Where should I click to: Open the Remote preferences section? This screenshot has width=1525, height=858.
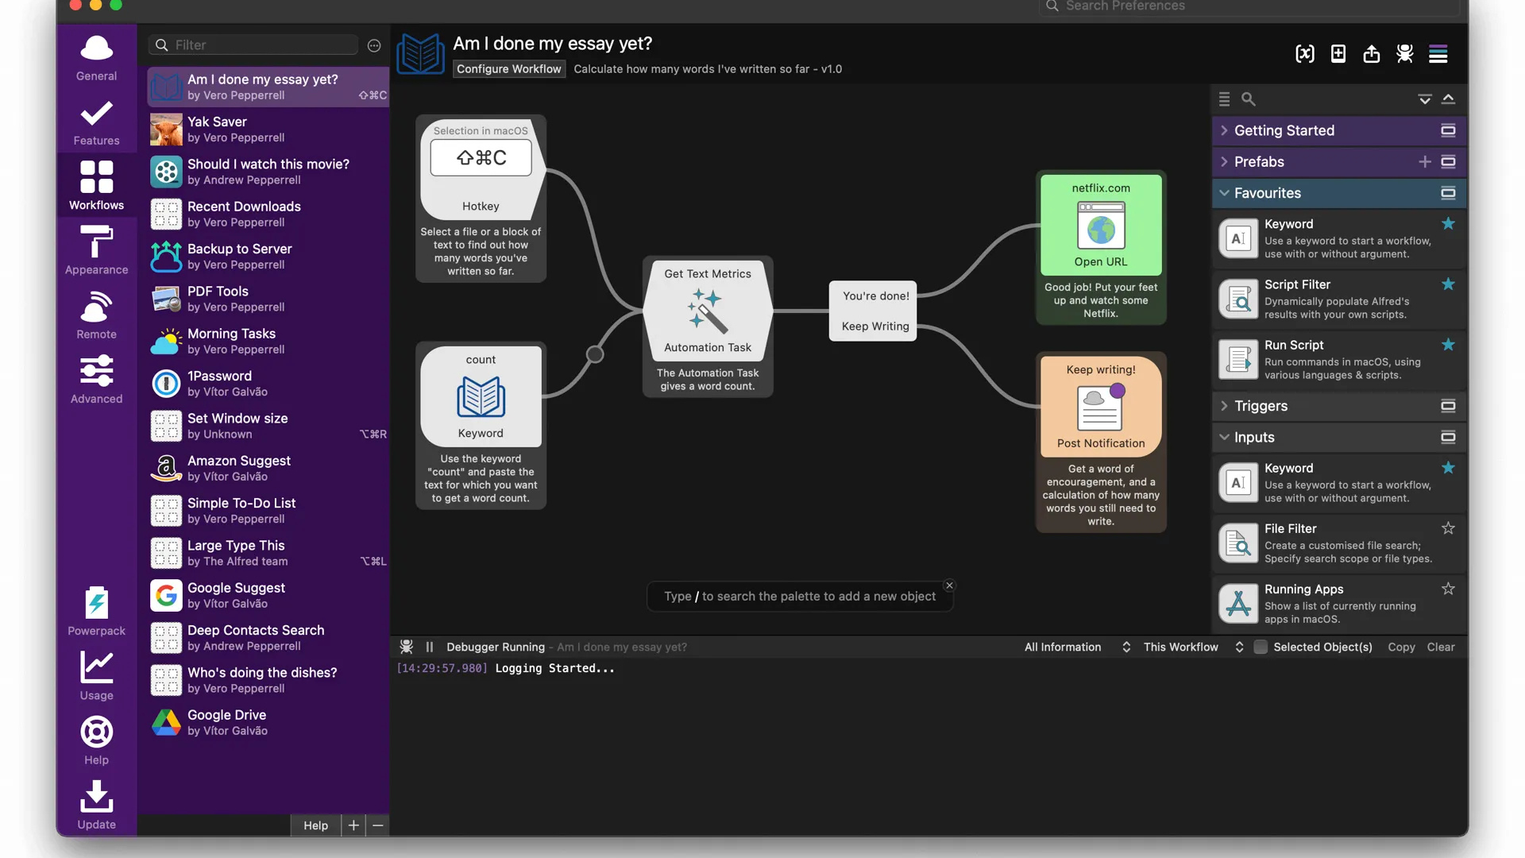pyautogui.click(x=96, y=315)
